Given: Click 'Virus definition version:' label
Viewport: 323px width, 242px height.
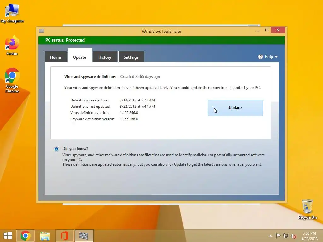Looking at the screenshot, I should pyautogui.click(x=90, y=113).
